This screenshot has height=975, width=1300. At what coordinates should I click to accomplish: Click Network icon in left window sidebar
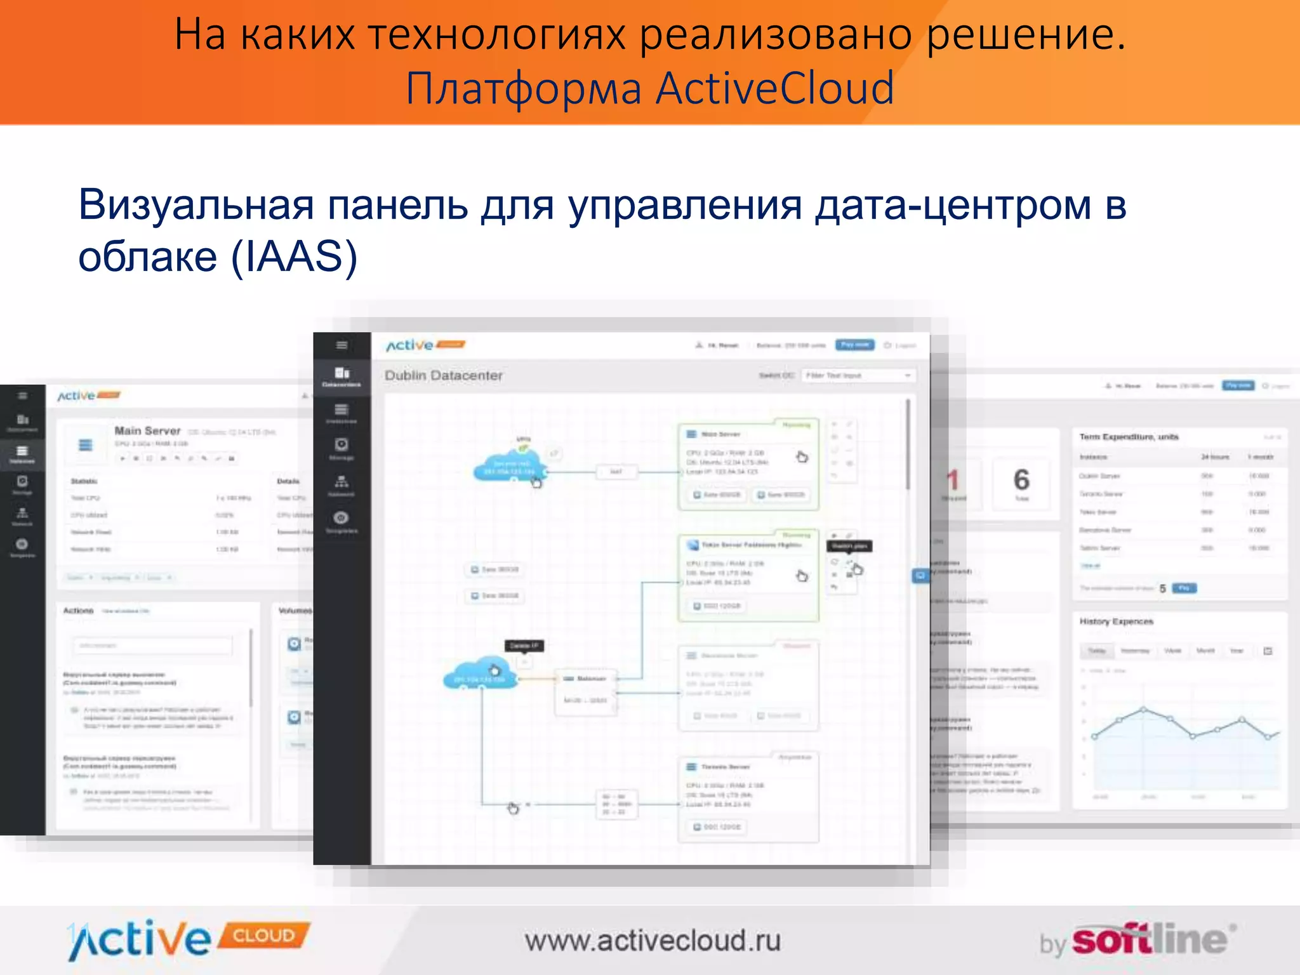point(22,516)
